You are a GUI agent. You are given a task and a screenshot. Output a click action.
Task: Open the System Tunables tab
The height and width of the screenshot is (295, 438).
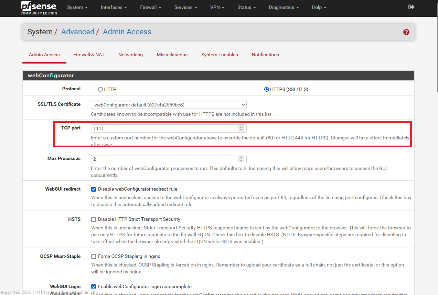click(x=220, y=55)
